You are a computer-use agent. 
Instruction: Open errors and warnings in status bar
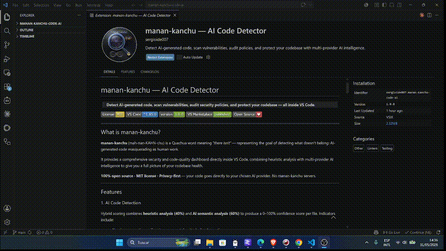click(45, 232)
